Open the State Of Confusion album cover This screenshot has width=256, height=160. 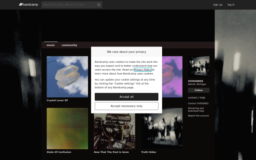tap(67, 128)
